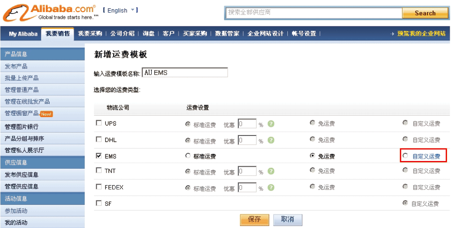Open the 我要采购 menu
451x228 pixels.
pos(90,33)
